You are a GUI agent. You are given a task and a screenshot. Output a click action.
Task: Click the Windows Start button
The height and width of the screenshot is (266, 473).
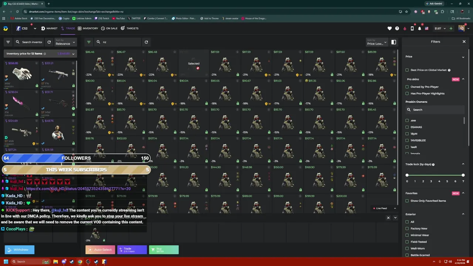click(6, 262)
